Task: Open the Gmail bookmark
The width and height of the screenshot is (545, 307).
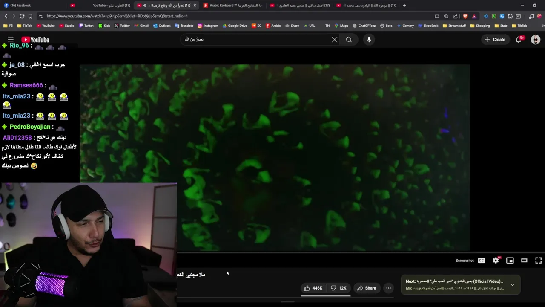Action: (x=141, y=26)
